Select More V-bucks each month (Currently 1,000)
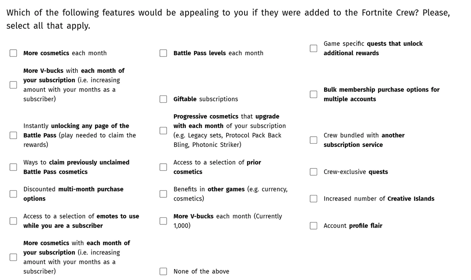This screenshot has height=280, width=471. tap(163, 221)
